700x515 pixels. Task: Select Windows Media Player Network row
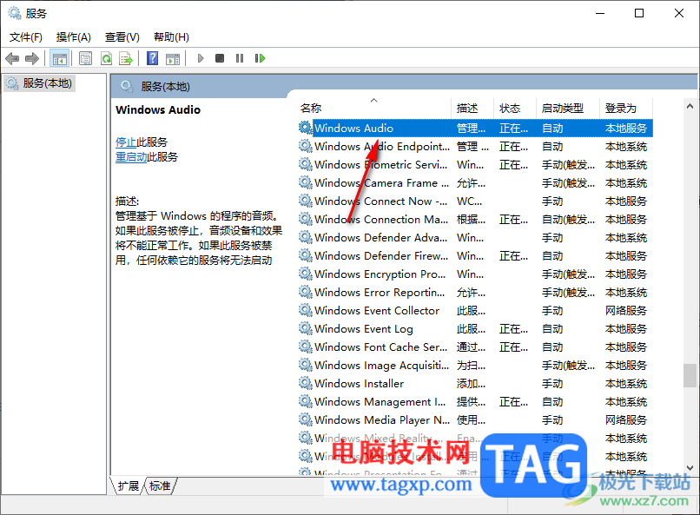[475, 420]
